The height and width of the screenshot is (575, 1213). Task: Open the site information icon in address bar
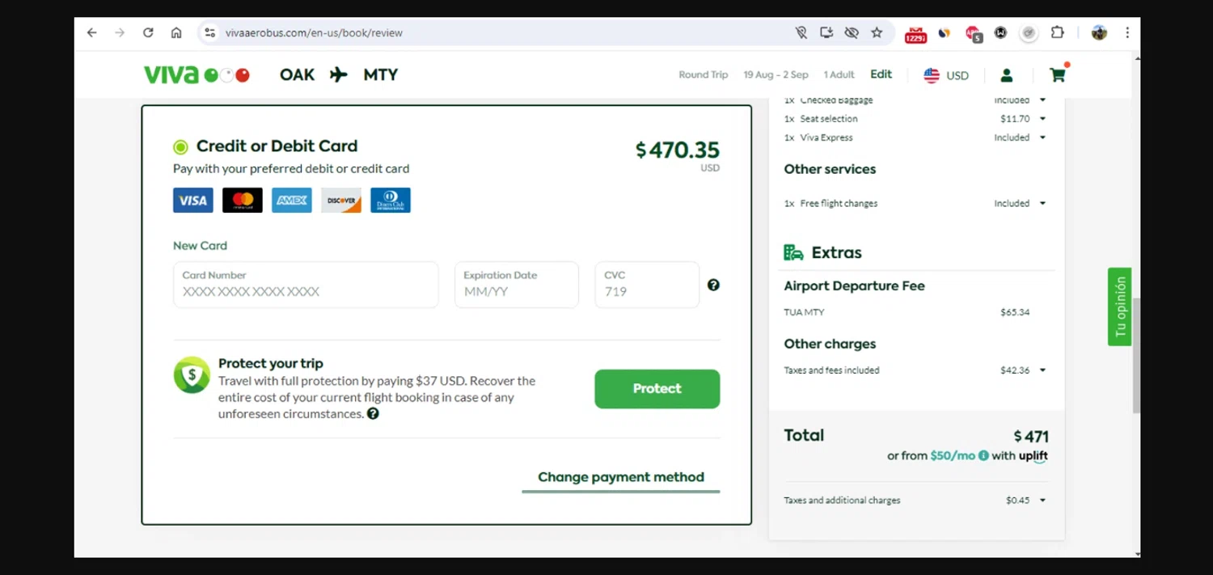(x=210, y=32)
